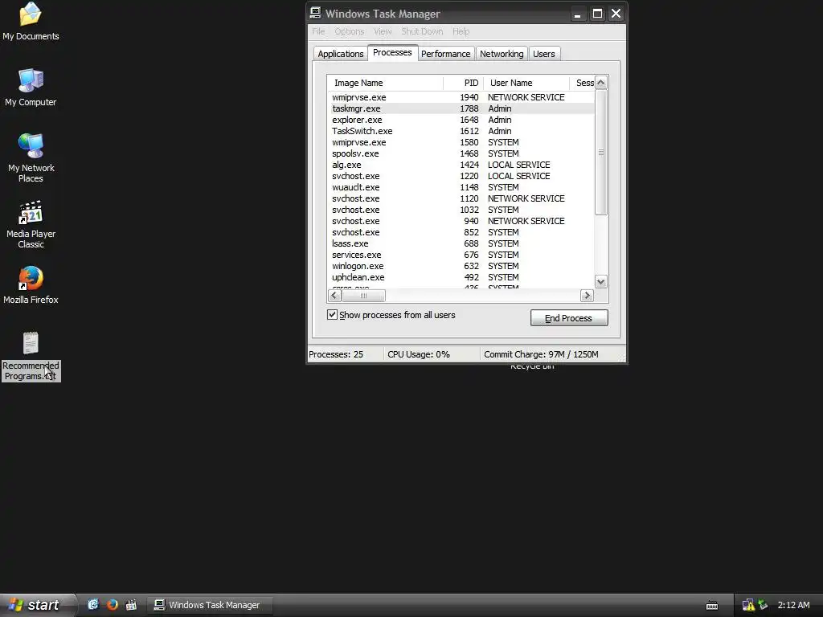Select the services.exe process
Screen dimensions: 823x617
point(461,255)
